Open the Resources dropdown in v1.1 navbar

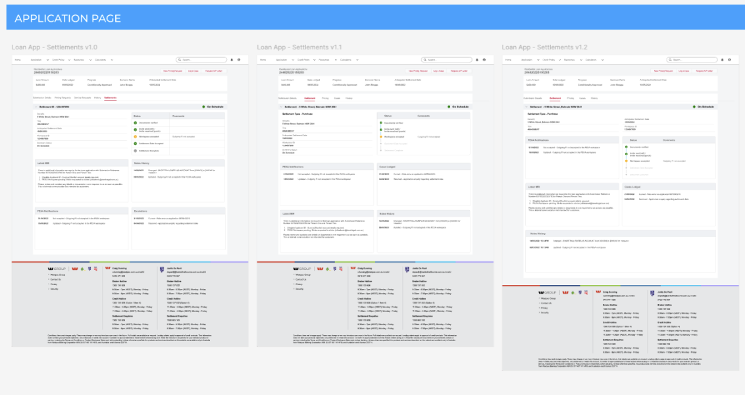coord(336,60)
